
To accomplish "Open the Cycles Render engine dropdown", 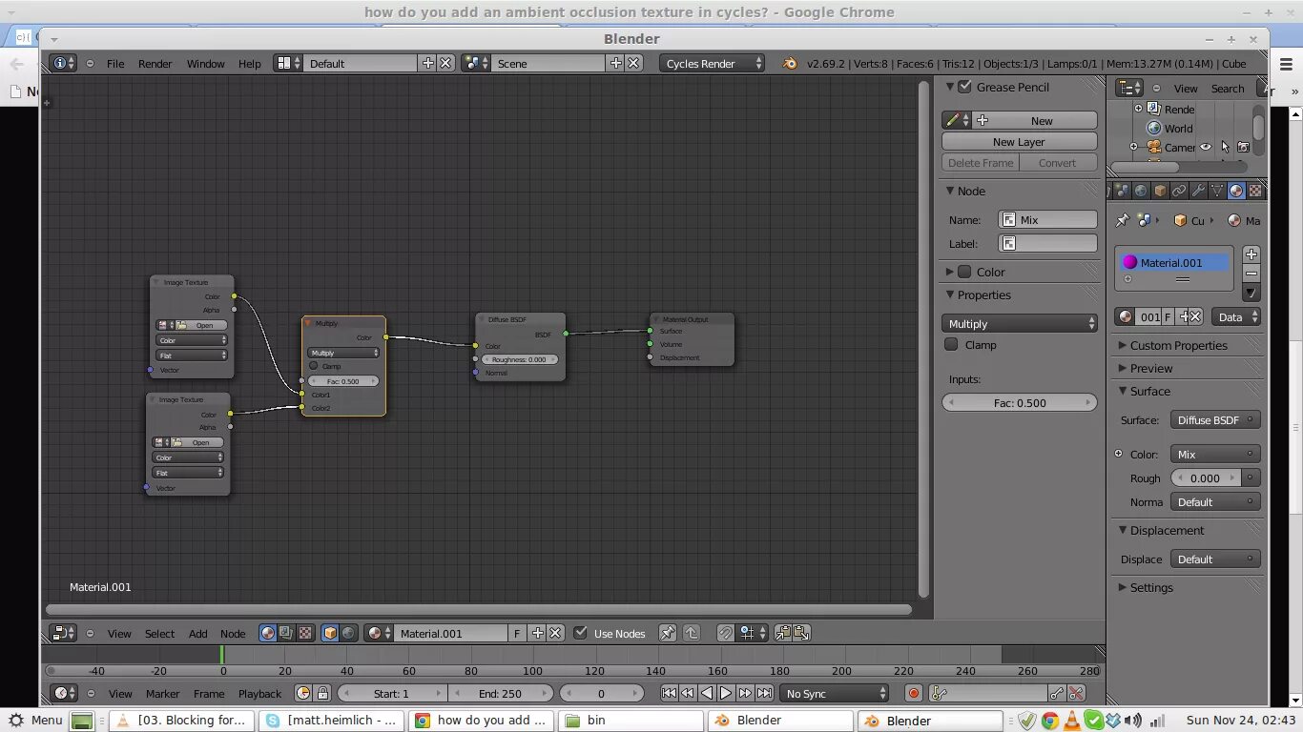I will pyautogui.click(x=713, y=63).
